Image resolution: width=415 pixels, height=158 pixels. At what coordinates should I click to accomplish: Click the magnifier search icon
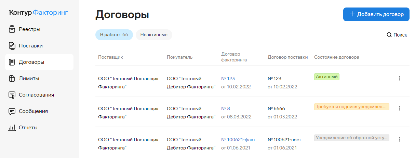pyautogui.click(x=389, y=35)
